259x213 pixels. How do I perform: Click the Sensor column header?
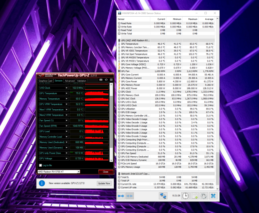pos(134,19)
